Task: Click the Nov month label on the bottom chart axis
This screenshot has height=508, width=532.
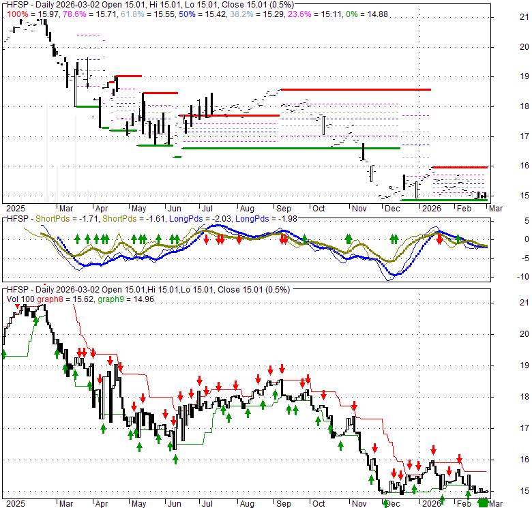Action: click(x=359, y=504)
